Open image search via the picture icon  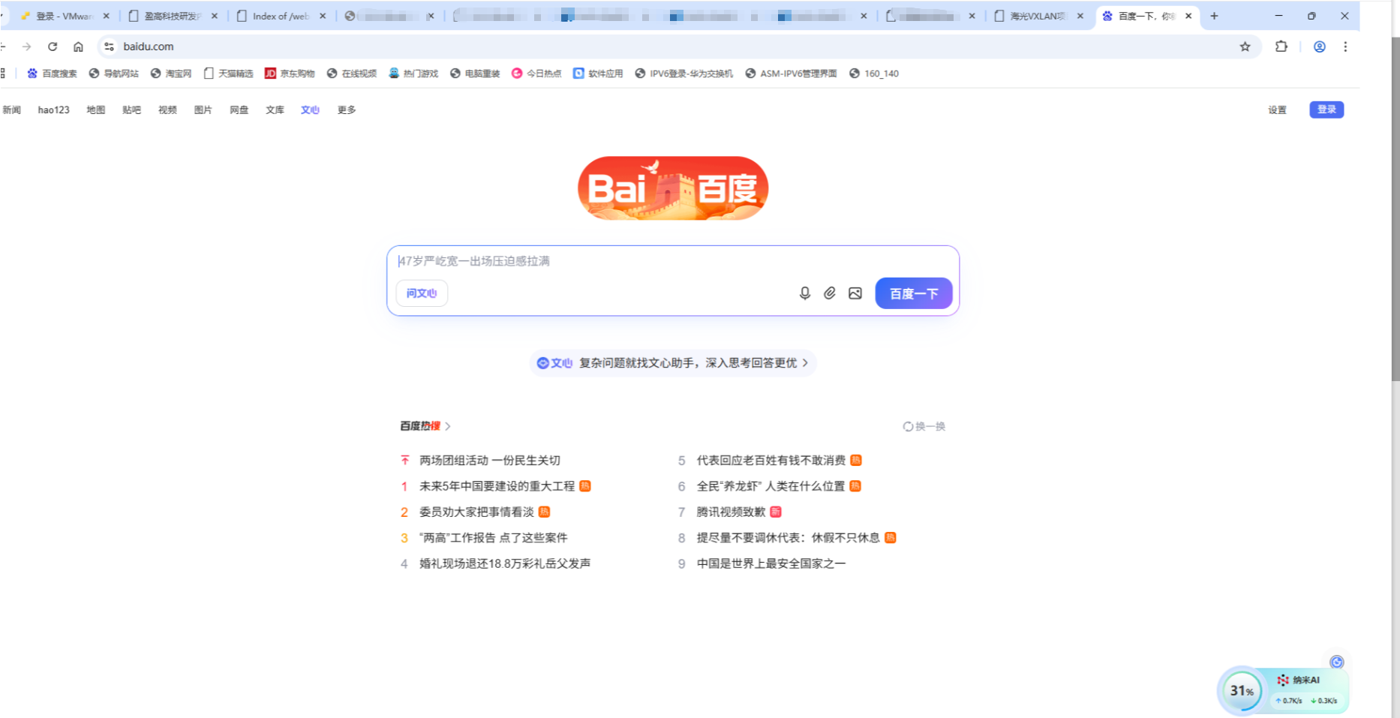[x=855, y=293]
